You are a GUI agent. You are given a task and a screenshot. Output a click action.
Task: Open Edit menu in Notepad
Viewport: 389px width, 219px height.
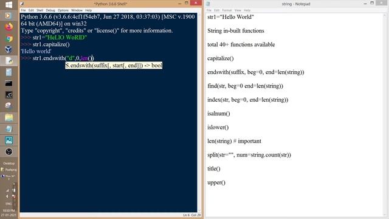[216, 10]
